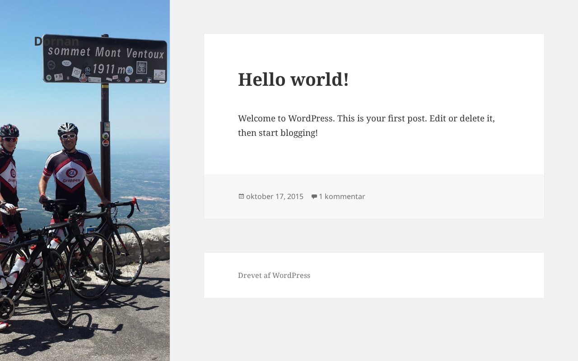578x361 pixels.
Task: Click the helmet of the right cyclist
Action: [x=68, y=128]
